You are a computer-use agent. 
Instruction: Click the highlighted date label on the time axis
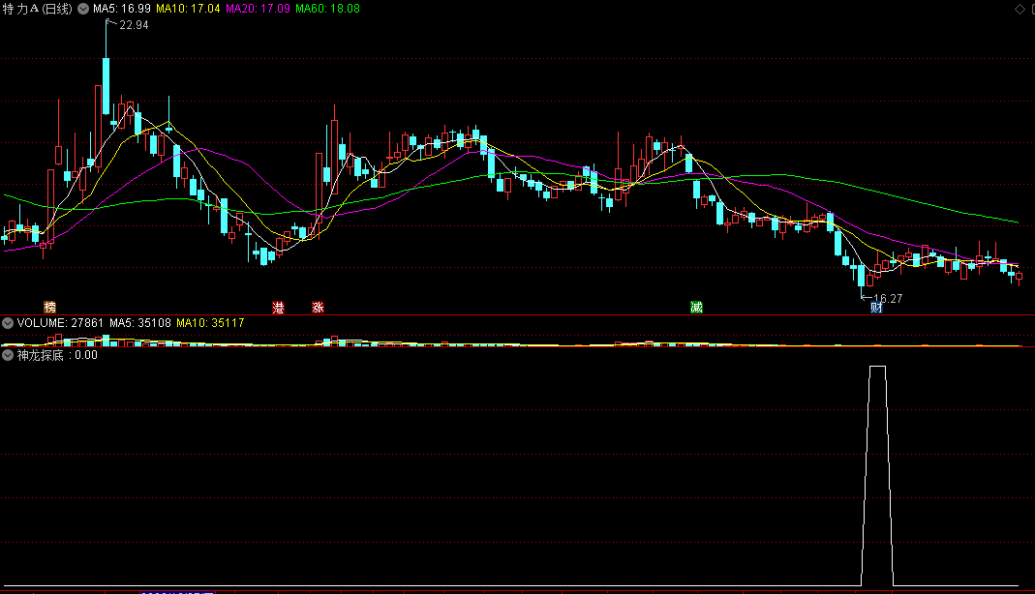point(177,593)
